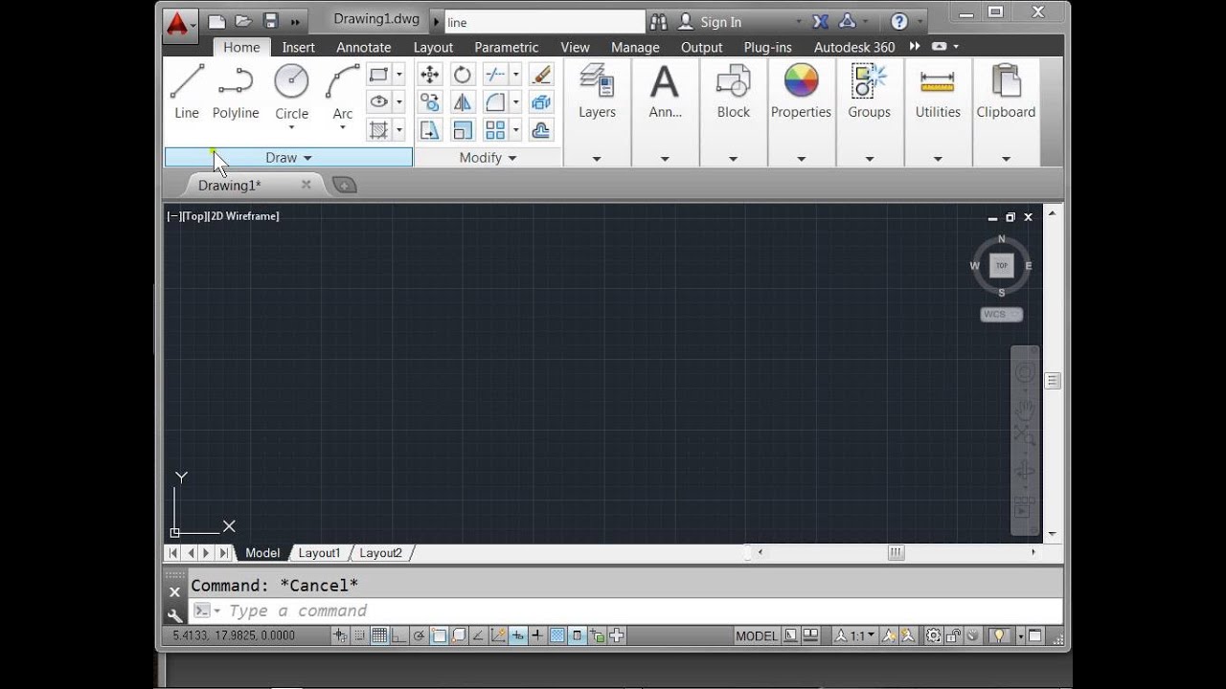Open the Properties color wheel panel
1226x689 pixels.
tap(801, 92)
